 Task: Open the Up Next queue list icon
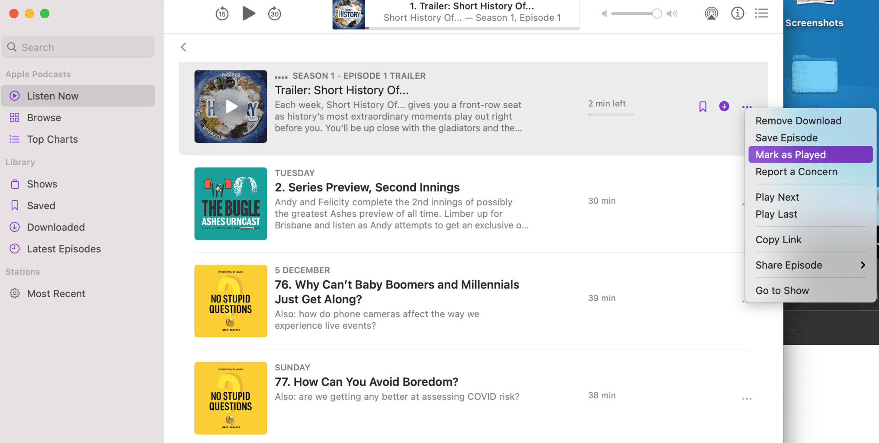click(x=761, y=13)
